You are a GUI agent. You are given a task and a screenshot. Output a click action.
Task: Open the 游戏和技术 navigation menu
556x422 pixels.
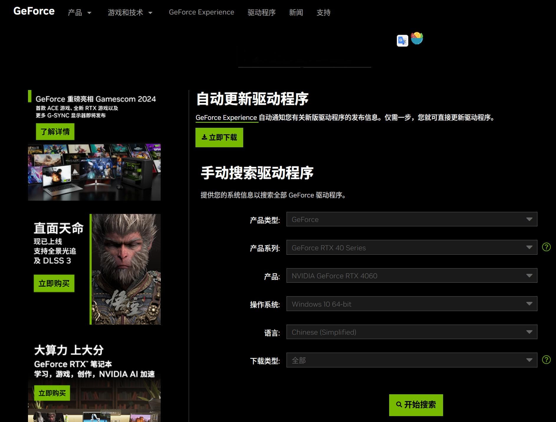tap(130, 13)
